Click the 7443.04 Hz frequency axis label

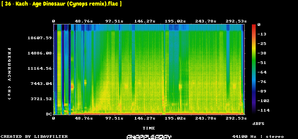tap(41, 83)
